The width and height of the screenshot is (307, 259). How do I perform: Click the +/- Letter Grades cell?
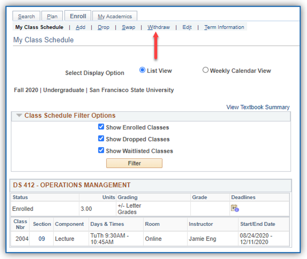click(153, 209)
